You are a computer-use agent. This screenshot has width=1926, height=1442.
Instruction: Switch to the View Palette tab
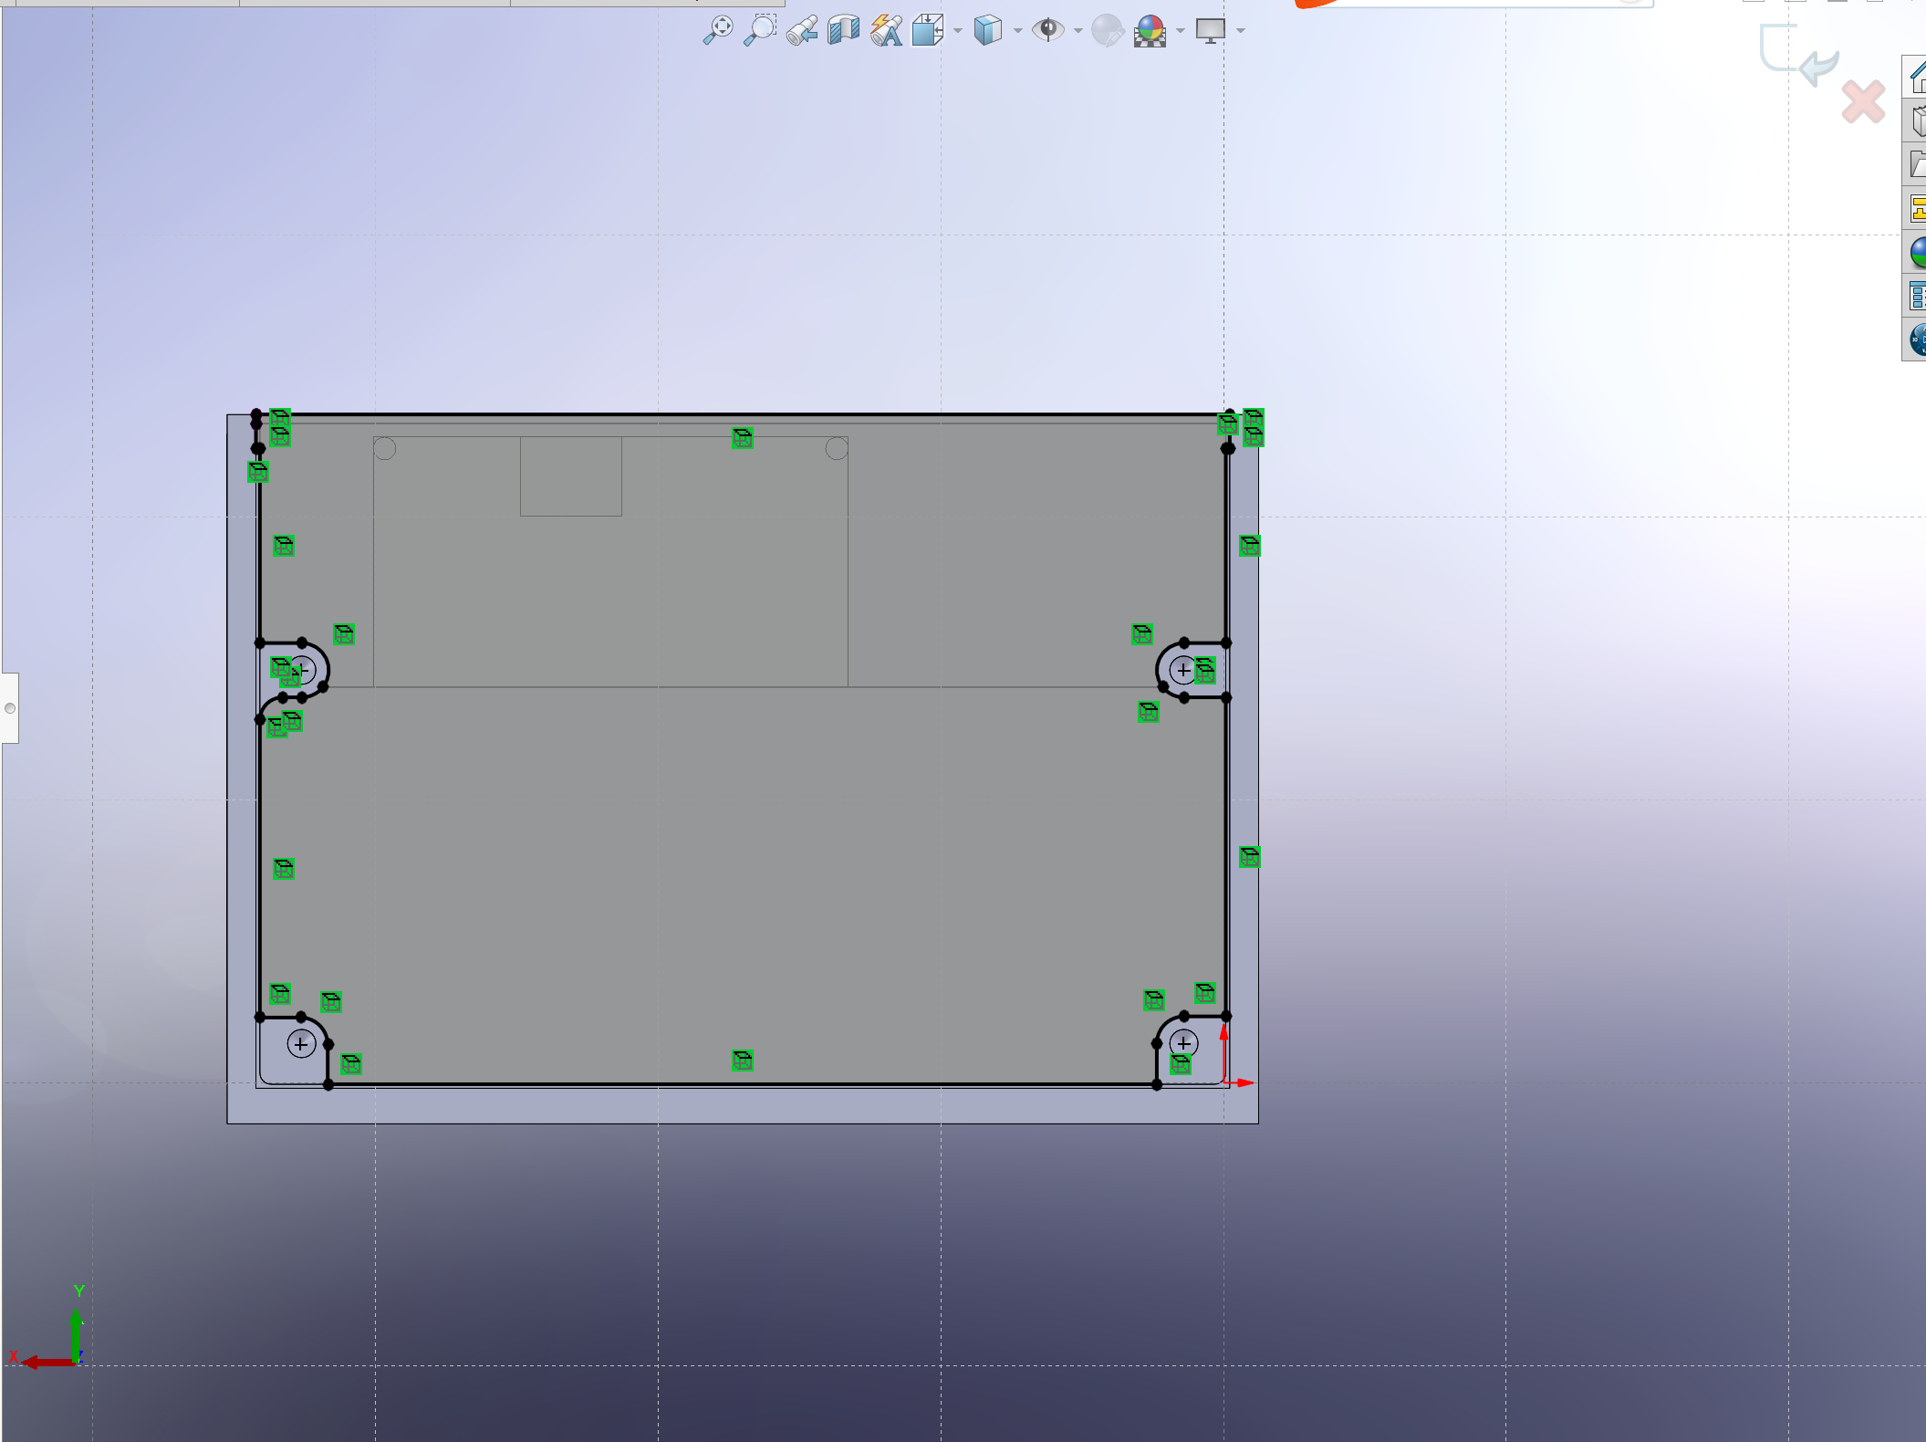[1917, 209]
